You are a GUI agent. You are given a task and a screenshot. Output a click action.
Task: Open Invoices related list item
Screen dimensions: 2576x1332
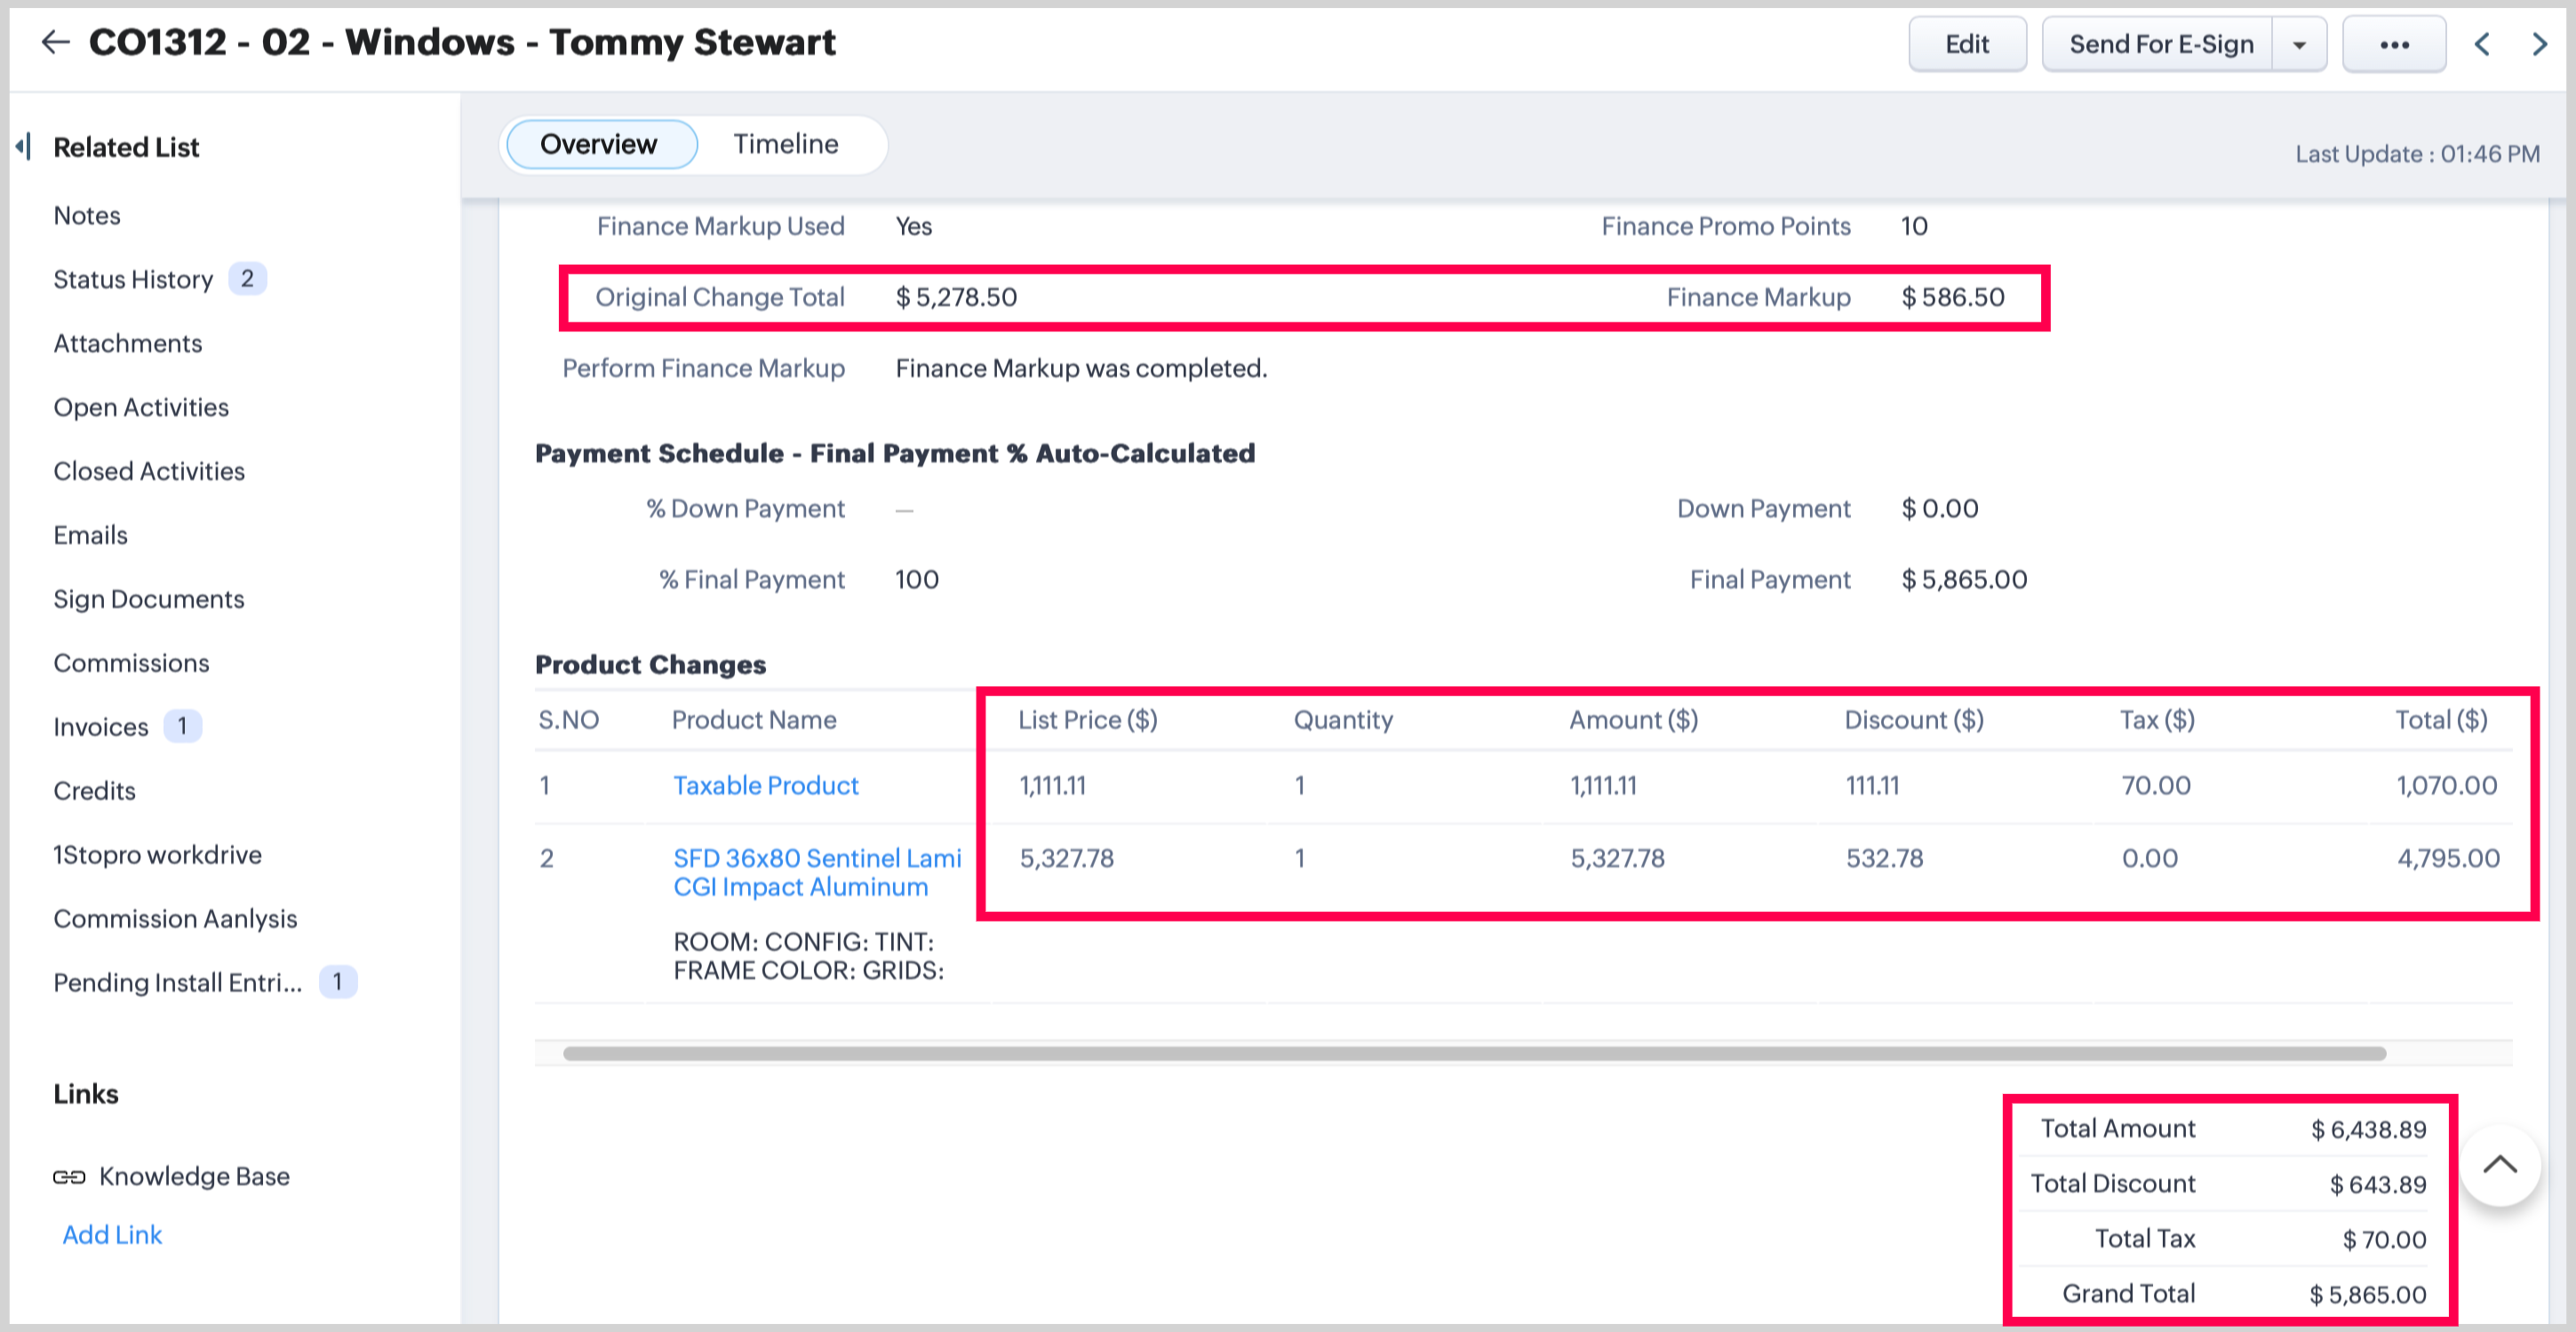pos(101,726)
